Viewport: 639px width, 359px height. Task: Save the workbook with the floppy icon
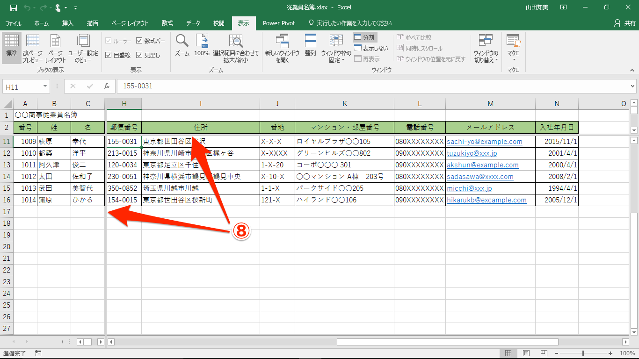tap(13, 7)
